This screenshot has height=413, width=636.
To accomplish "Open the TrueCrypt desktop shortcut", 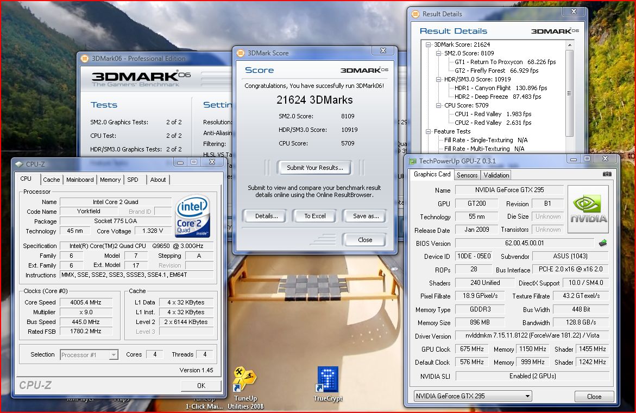I will [x=328, y=380].
